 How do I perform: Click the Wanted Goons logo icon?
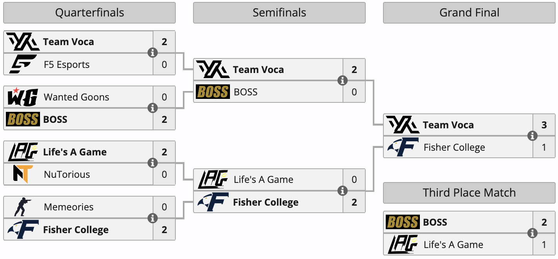pos(23,97)
